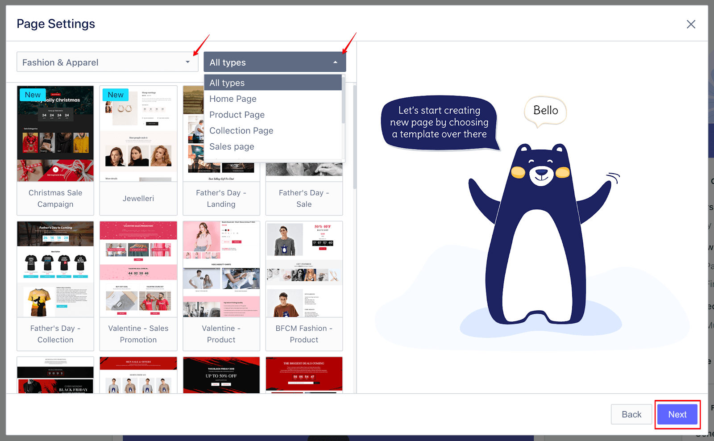The width and height of the screenshot is (714, 441).
Task: Click the template list scrollbar
Action: click(354, 134)
